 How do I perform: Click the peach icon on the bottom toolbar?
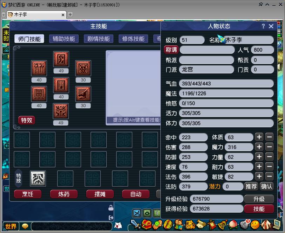pyautogui.click(x=233, y=225)
